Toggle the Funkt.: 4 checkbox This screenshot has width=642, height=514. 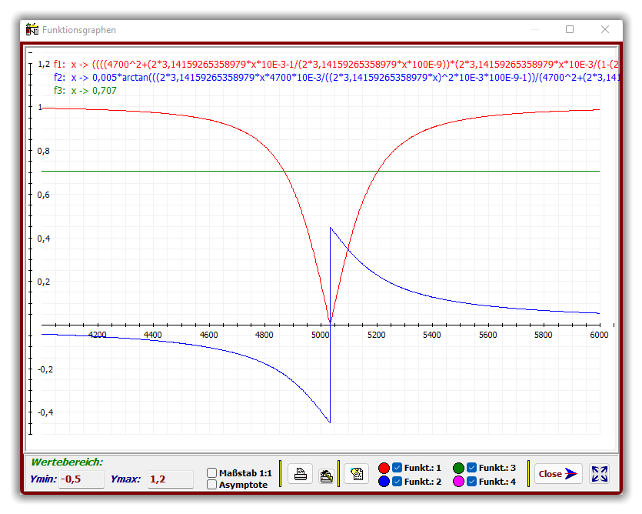(x=471, y=481)
